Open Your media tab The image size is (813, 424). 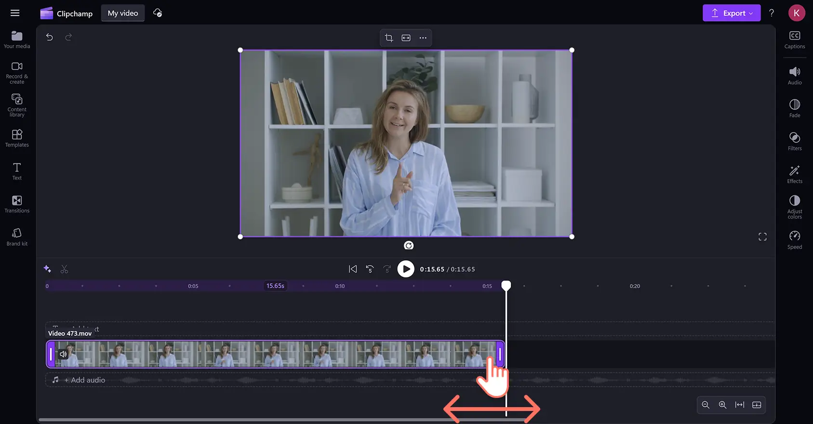pos(17,40)
